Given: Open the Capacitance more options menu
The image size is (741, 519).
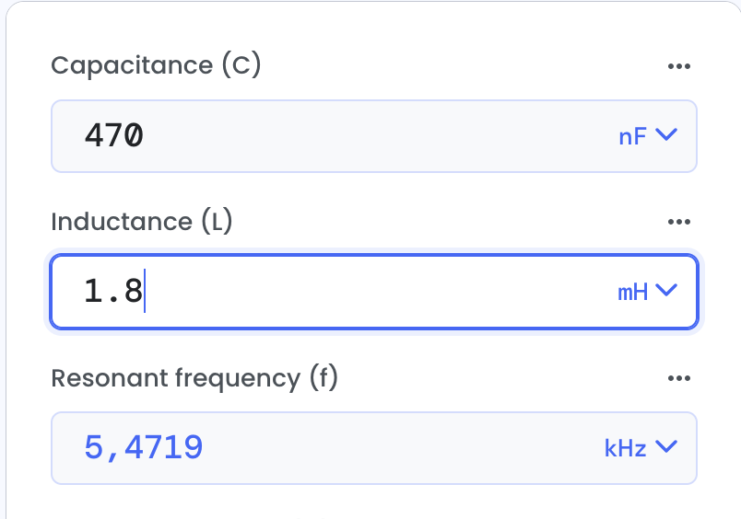Looking at the screenshot, I should tap(679, 66).
